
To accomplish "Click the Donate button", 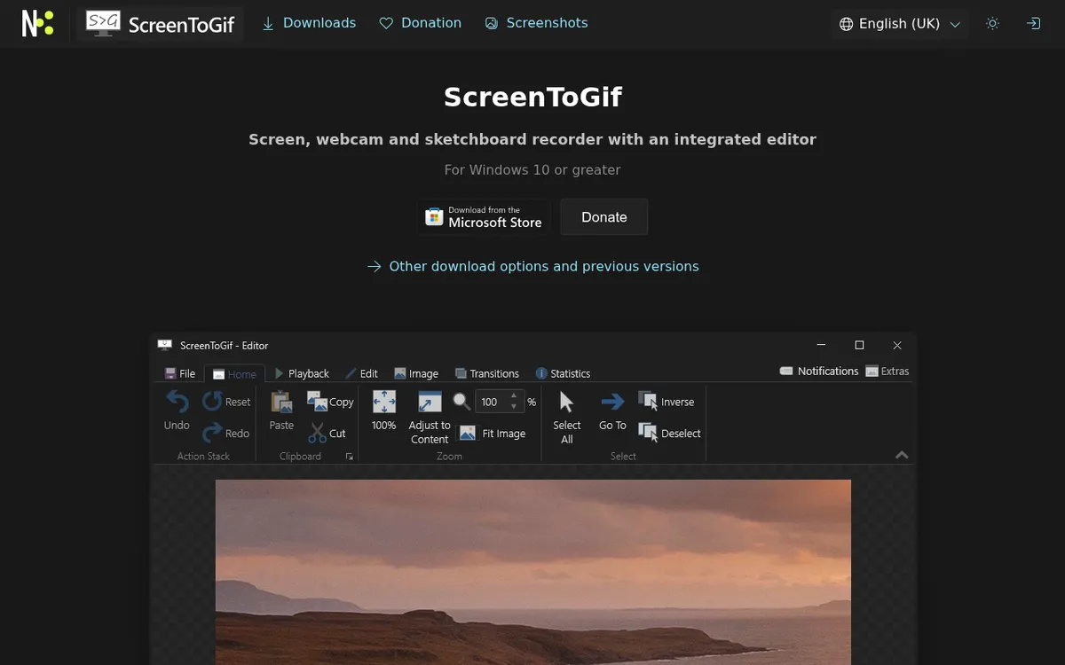I will 604,217.
